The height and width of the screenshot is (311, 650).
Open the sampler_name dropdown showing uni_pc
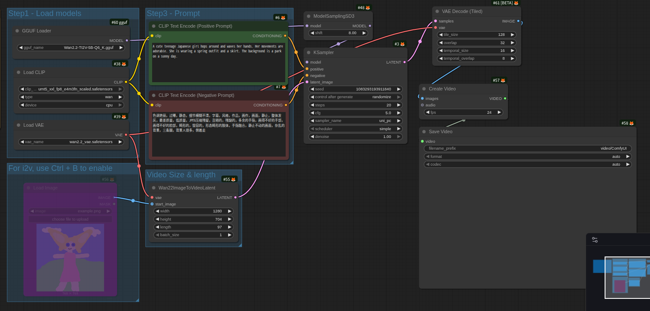355,121
